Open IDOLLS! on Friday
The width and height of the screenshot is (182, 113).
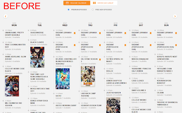tap(109, 71)
